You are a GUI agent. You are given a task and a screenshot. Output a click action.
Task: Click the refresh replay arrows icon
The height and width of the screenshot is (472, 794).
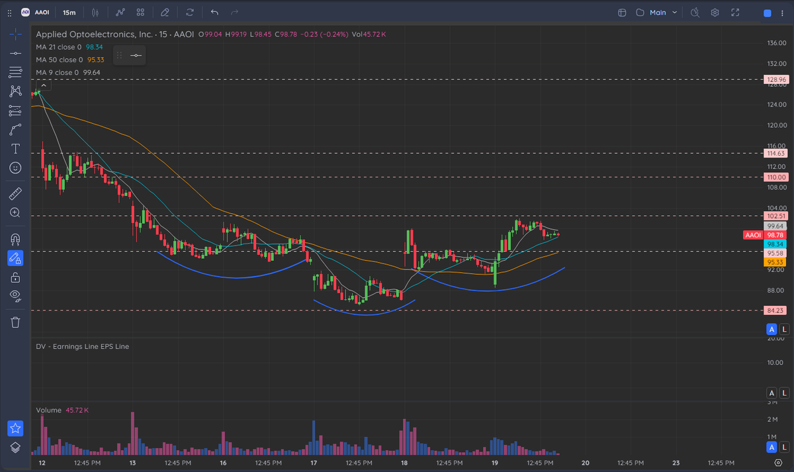tap(190, 13)
